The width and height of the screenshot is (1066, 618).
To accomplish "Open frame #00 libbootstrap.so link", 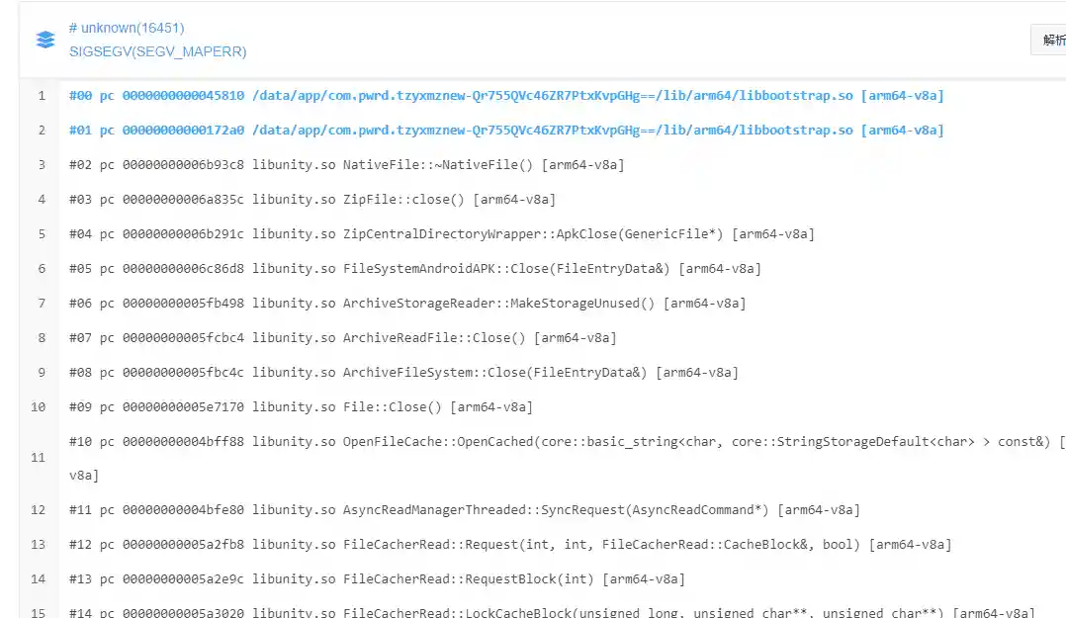I will [x=506, y=96].
